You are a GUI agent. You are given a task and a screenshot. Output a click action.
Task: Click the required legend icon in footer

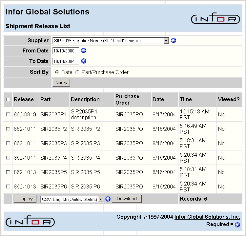[237, 225]
